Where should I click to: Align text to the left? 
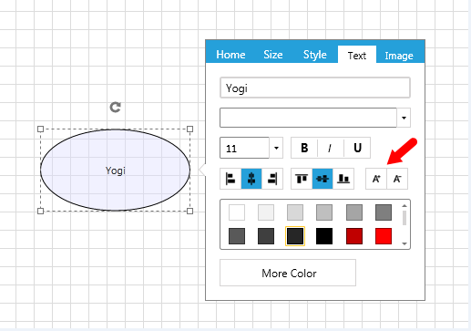pos(230,179)
